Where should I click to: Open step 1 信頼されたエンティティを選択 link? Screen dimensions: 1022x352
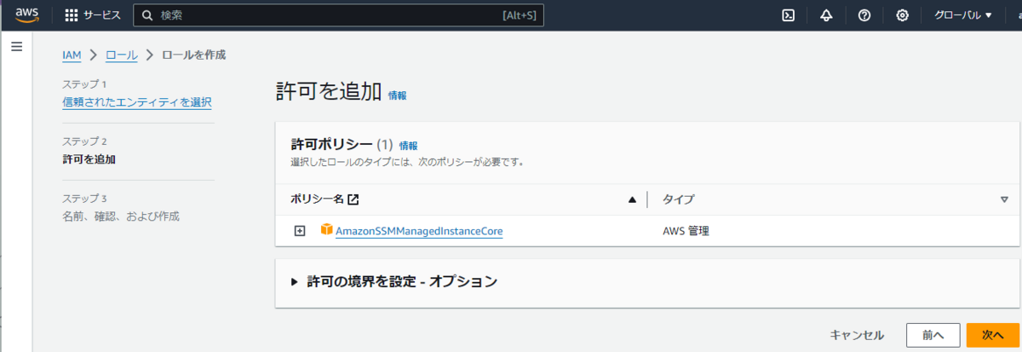pos(137,102)
